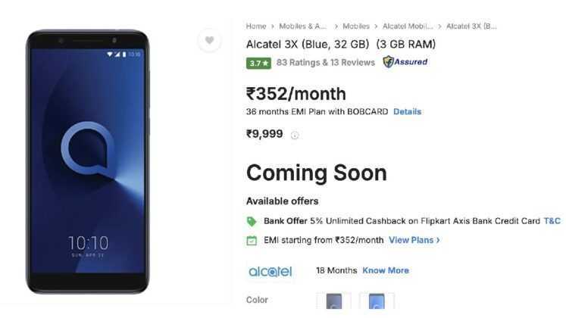Expand View Plans for EMI options
This screenshot has height=318, width=566.
tap(414, 240)
